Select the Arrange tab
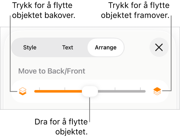The width and height of the screenshot is (180, 138). pyautogui.click(x=105, y=47)
